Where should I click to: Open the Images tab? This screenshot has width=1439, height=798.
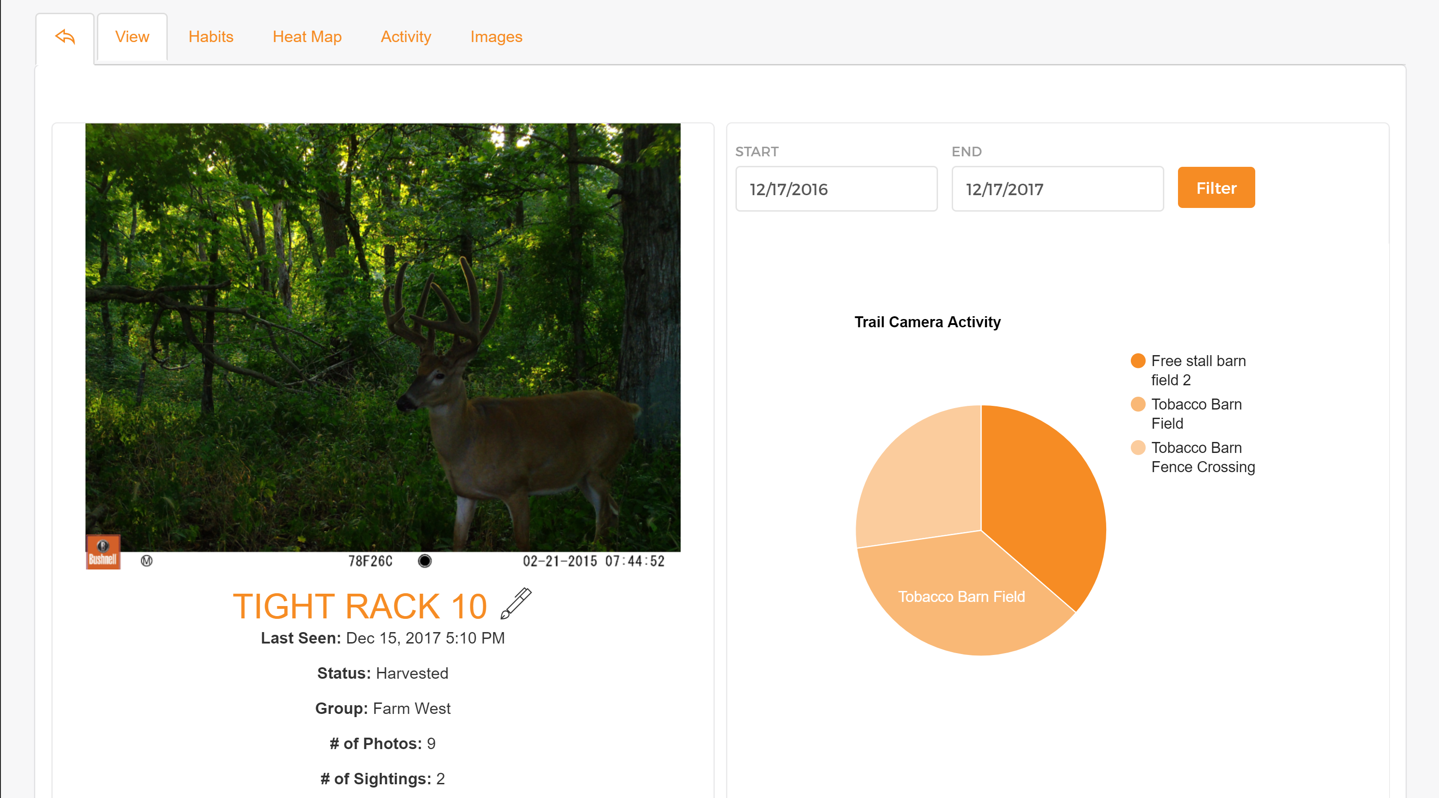coord(496,37)
